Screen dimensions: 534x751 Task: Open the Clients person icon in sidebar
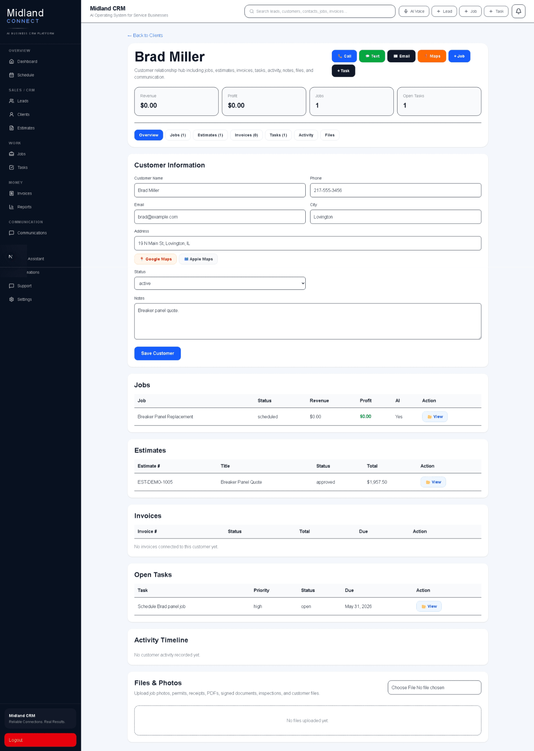[x=11, y=114]
